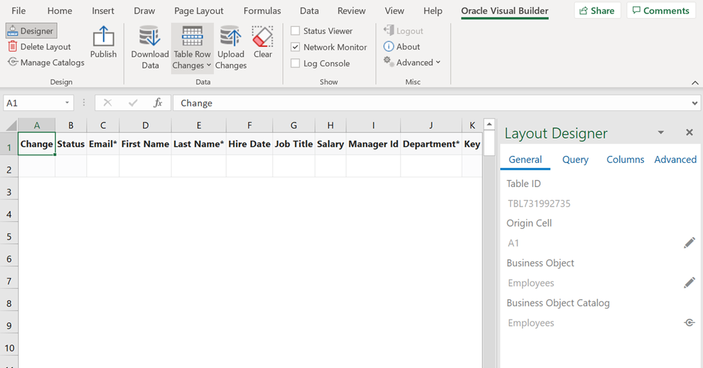Toggle the Status Viewer checkbox
This screenshot has height=368, width=703.
295,31
